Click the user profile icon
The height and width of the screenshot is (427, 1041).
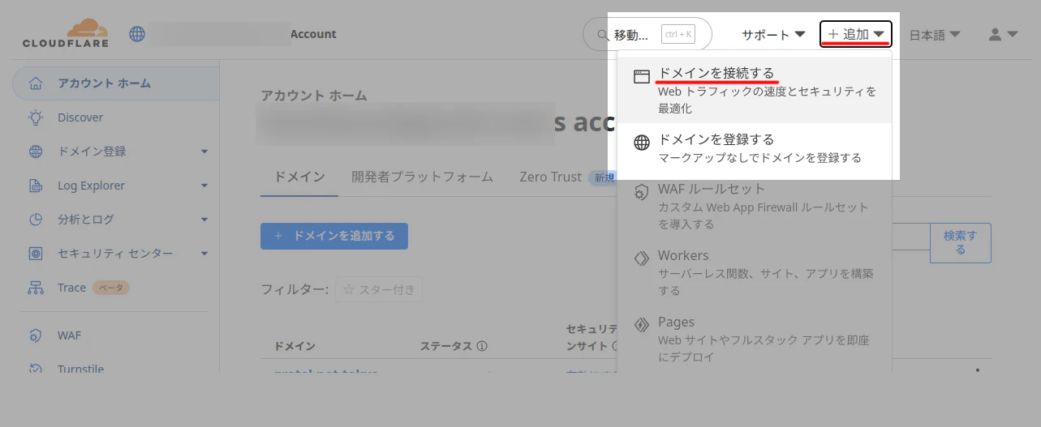click(995, 35)
